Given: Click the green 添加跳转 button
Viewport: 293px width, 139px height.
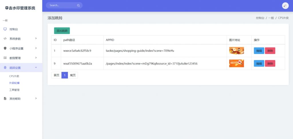Looking at the screenshot, I should pyautogui.click(x=62, y=31).
